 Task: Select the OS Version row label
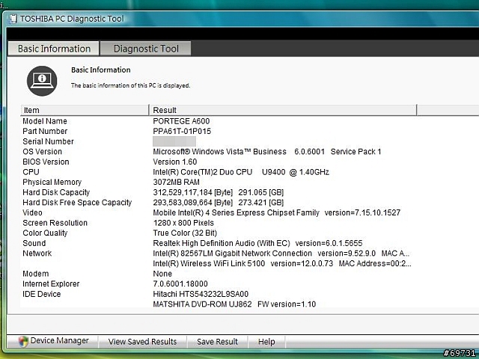pos(42,152)
